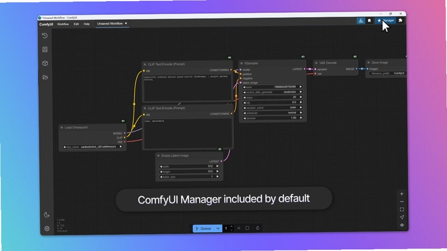
Task: Collapse the KSampler node
Action: pyautogui.click(x=241, y=63)
